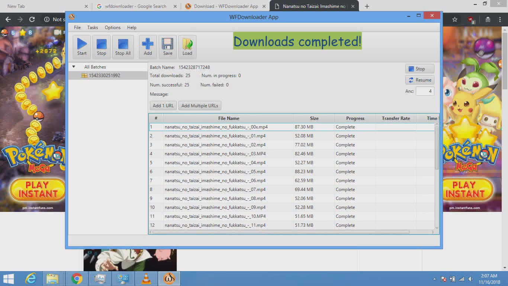This screenshot has height=286, width=508.
Task: Edit the Anc value field
Action: (x=425, y=91)
